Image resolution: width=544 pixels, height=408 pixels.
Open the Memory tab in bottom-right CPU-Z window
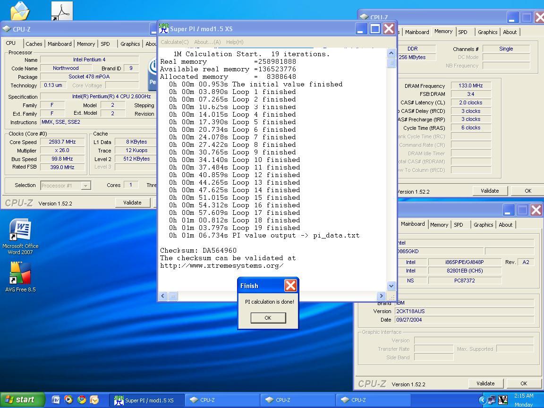(x=439, y=225)
